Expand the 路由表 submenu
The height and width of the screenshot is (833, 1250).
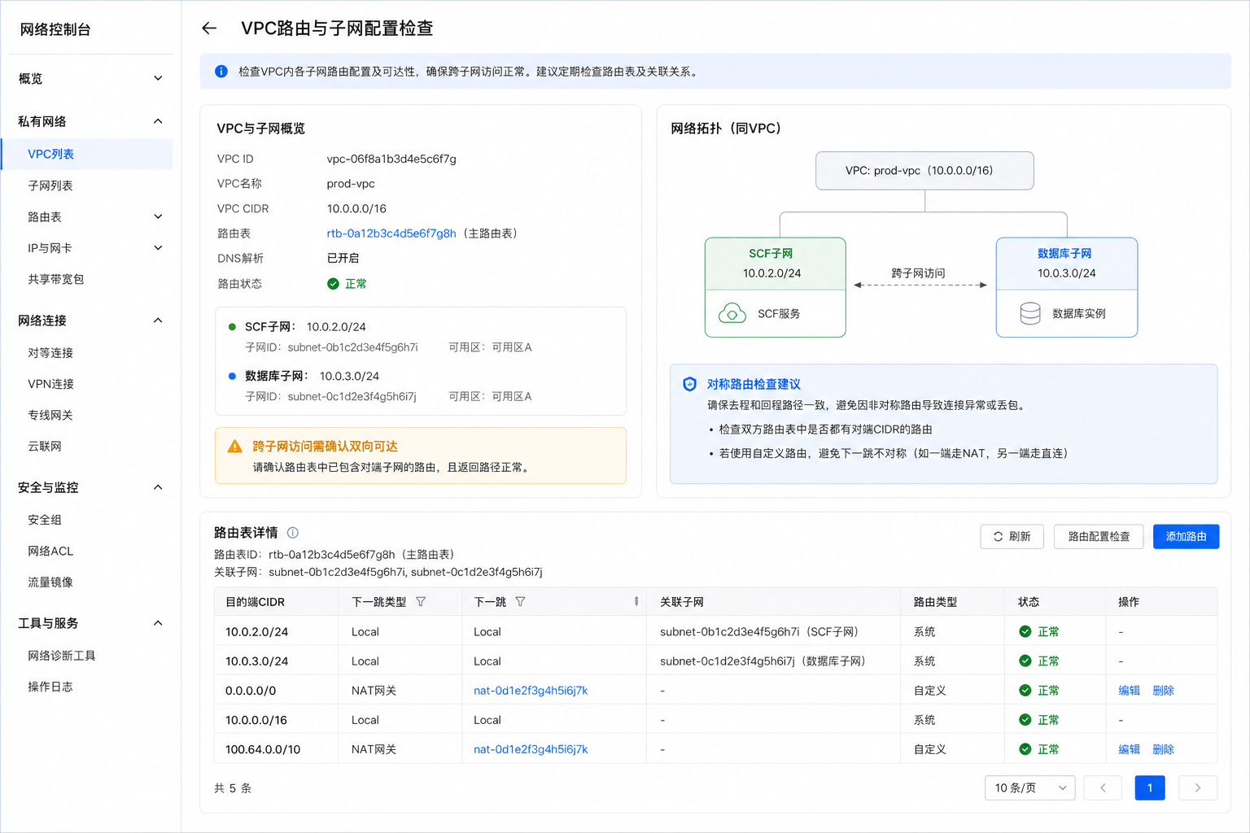(158, 217)
